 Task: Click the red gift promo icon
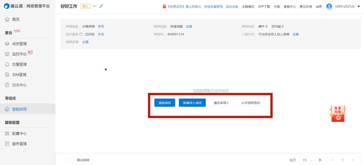pos(164,7)
